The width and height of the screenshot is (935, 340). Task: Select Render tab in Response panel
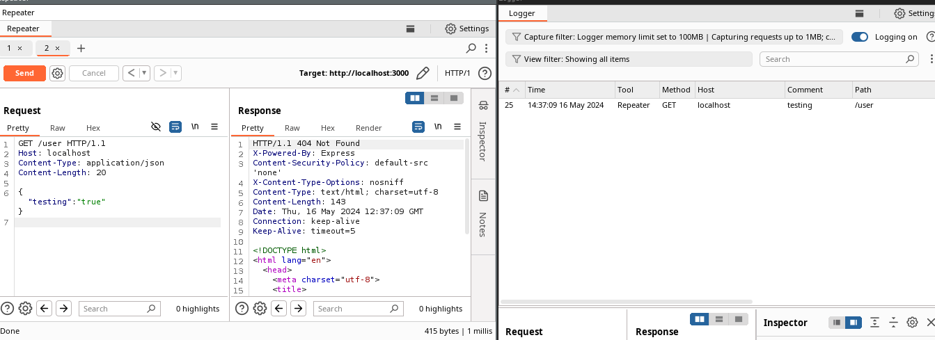point(369,128)
